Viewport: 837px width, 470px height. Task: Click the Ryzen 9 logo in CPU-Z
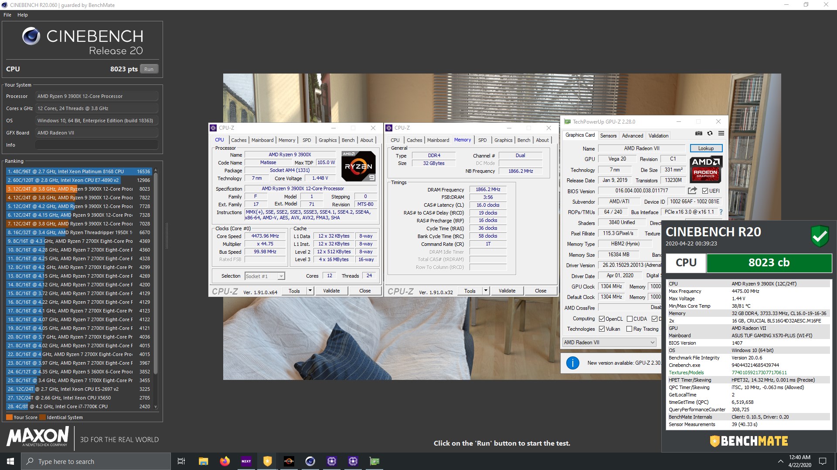[358, 166]
